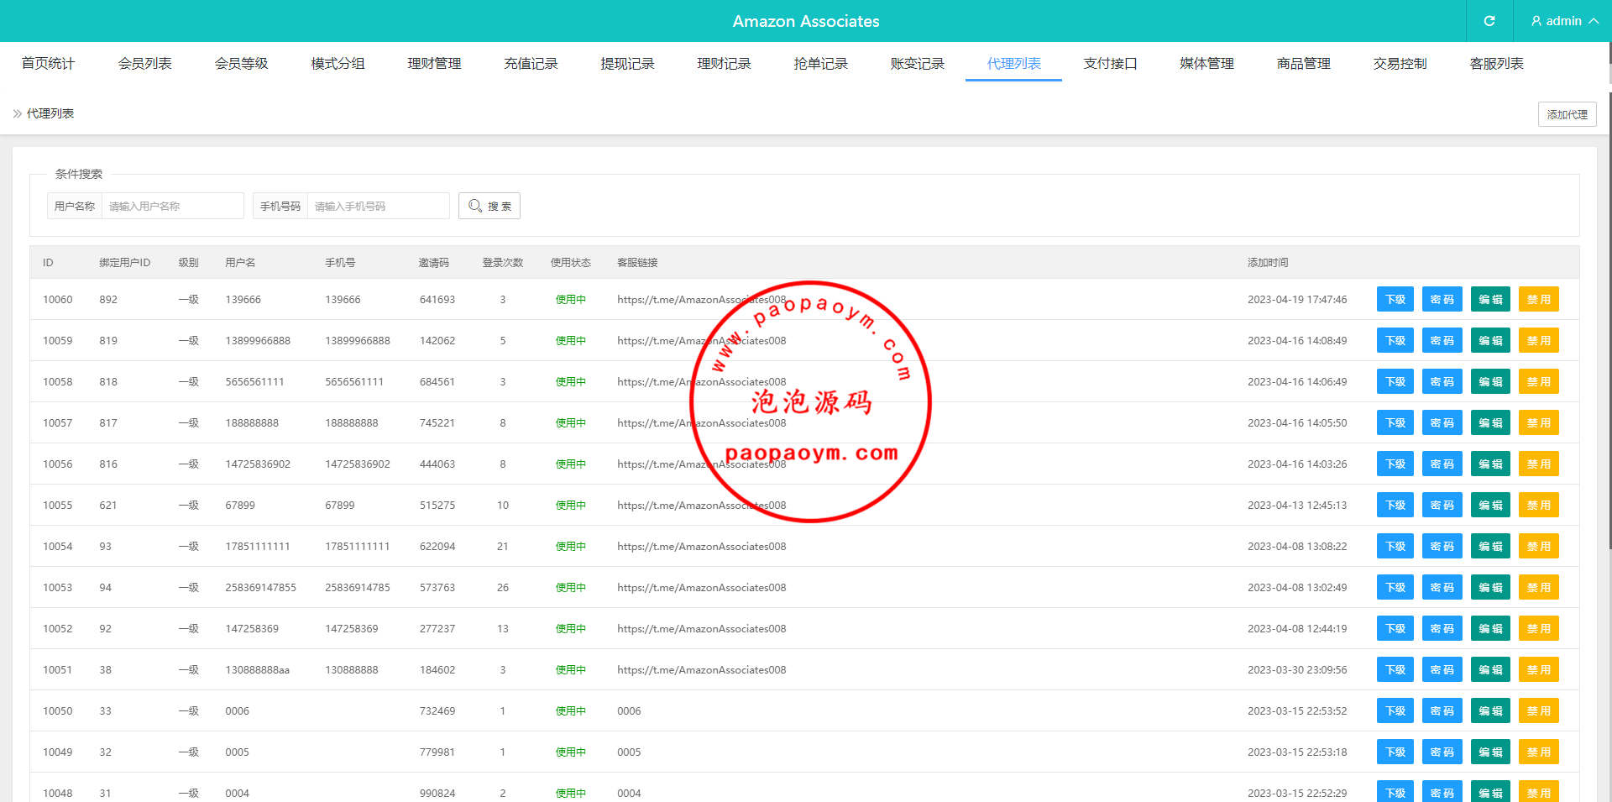The image size is (1612, 802).
Task: Open the 客服列表 tab
Action: (x=1496, y=64)
